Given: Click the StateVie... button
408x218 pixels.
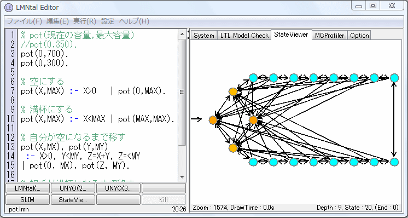Looking at the screenshot, I should 73,200.
